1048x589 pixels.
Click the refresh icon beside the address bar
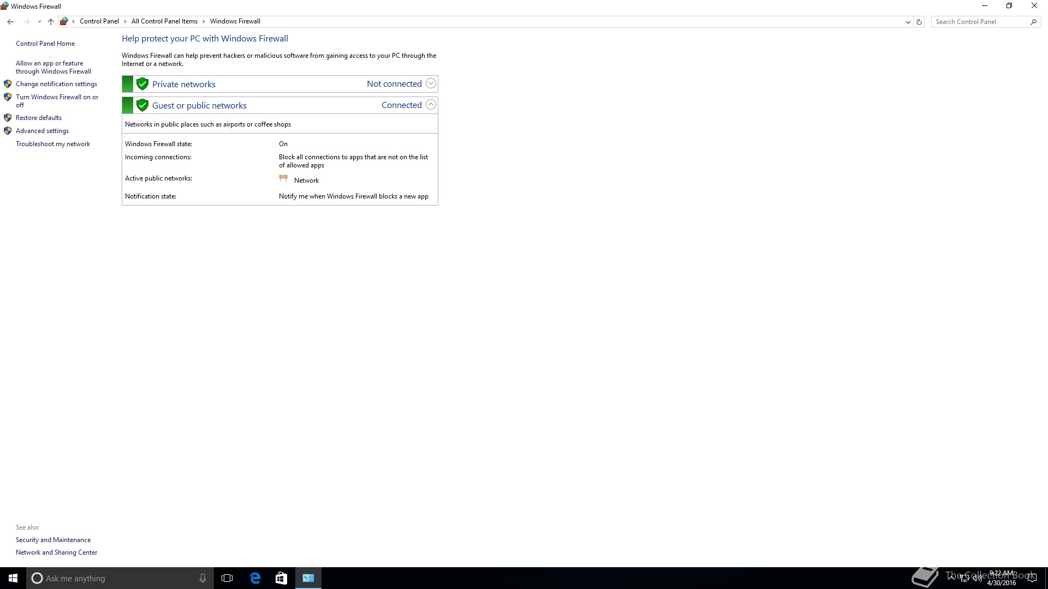coord(919,22)
